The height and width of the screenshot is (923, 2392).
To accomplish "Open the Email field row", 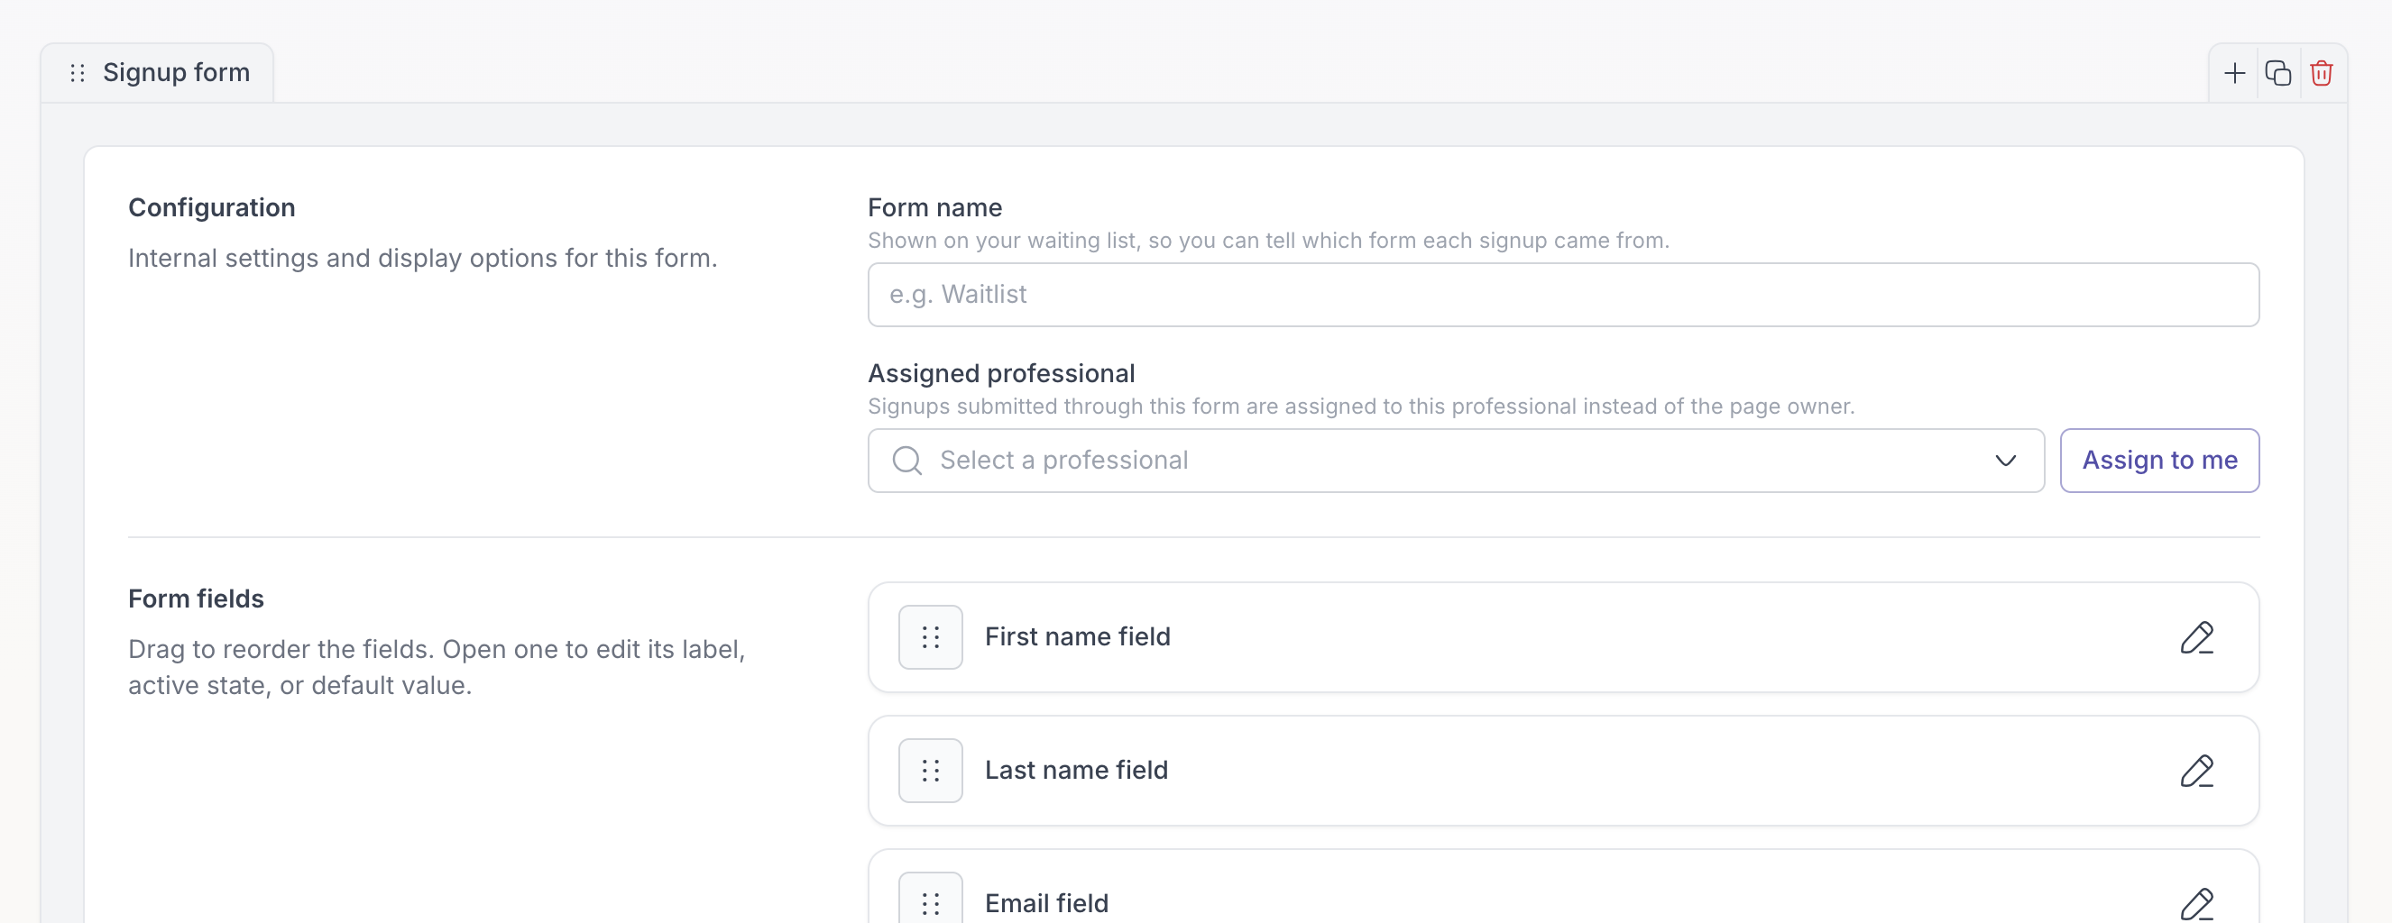I will point(1564,888).
